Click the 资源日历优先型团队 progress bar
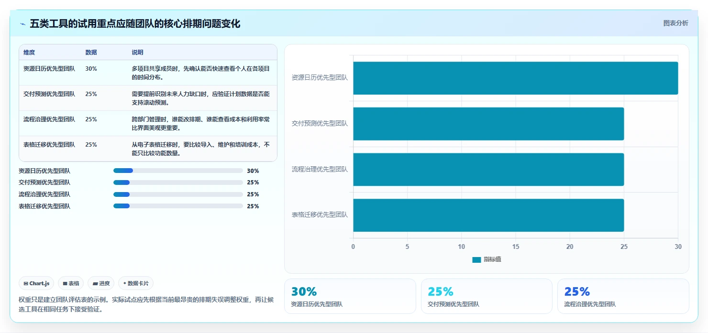 click(x=178, y=171)
